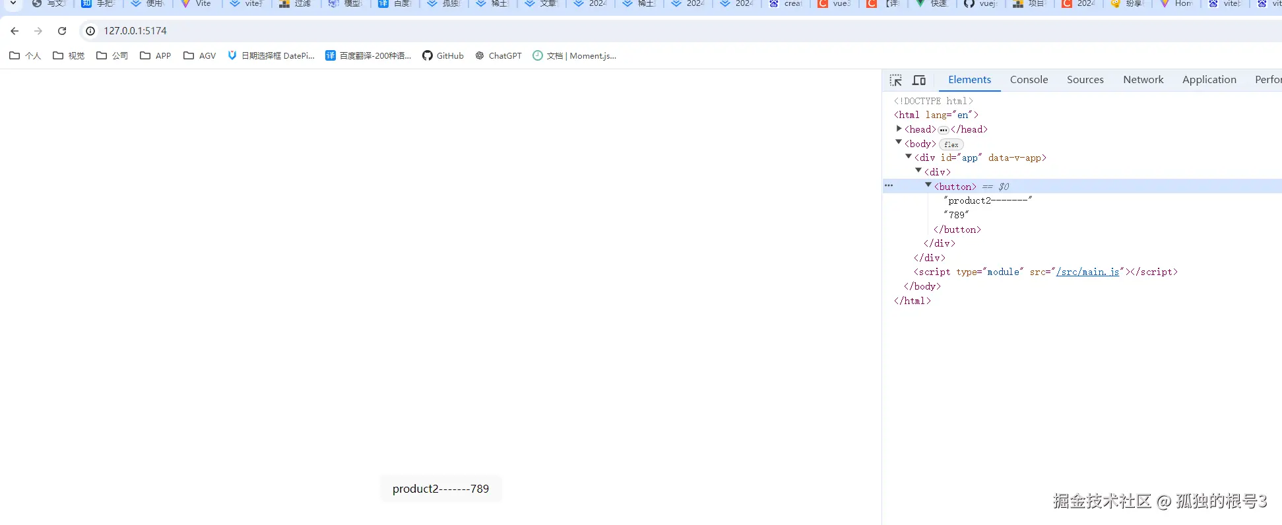
Task: Open the three-dot menu beside button row
Action: (x=889, y=186)
